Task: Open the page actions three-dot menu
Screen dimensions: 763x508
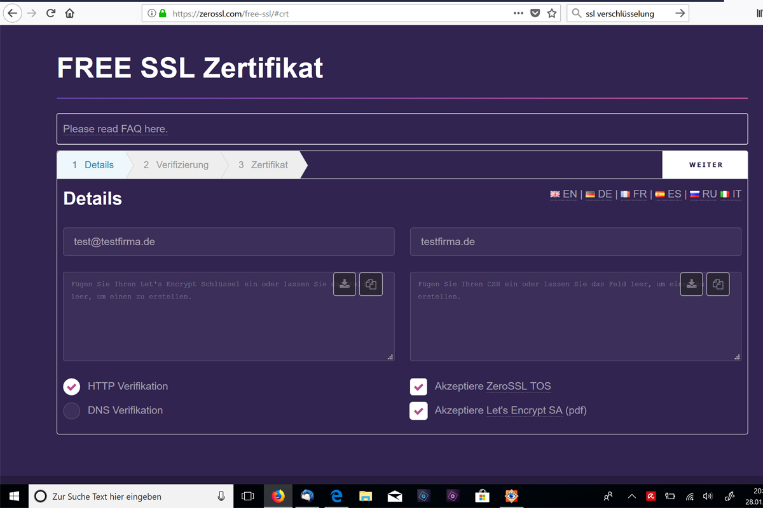Action: 518,13
